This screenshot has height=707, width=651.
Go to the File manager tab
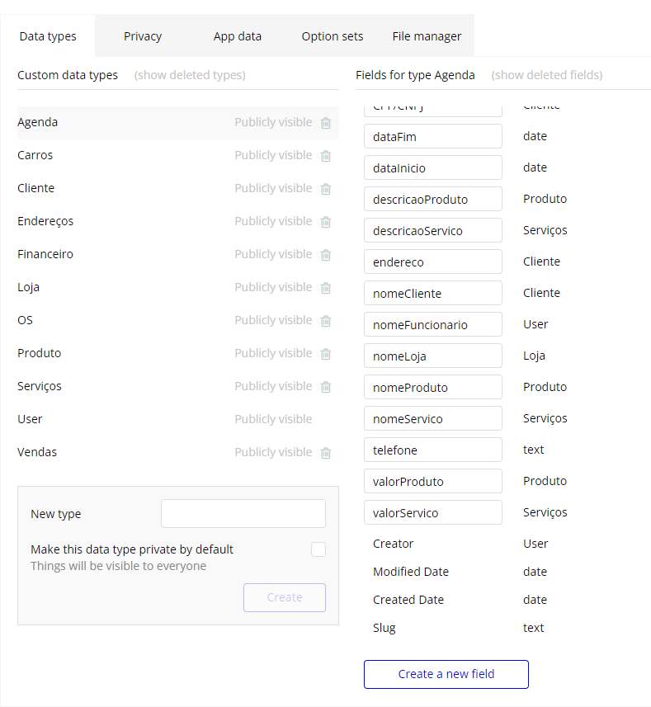[427, 36]
